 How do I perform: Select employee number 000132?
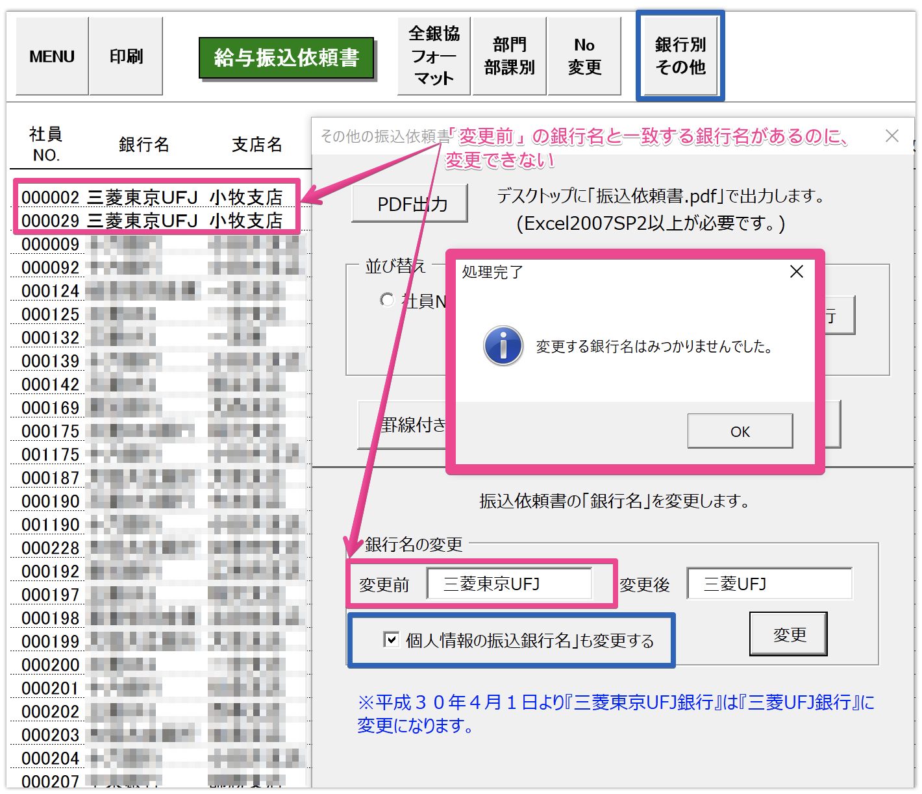[x=51, y=338]
